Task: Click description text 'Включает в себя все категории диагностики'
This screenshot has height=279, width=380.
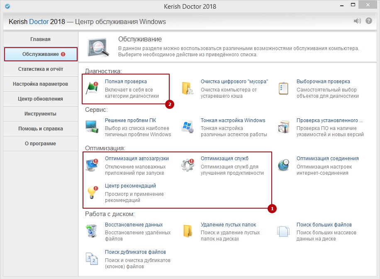Action: click(x=132, y=93)
